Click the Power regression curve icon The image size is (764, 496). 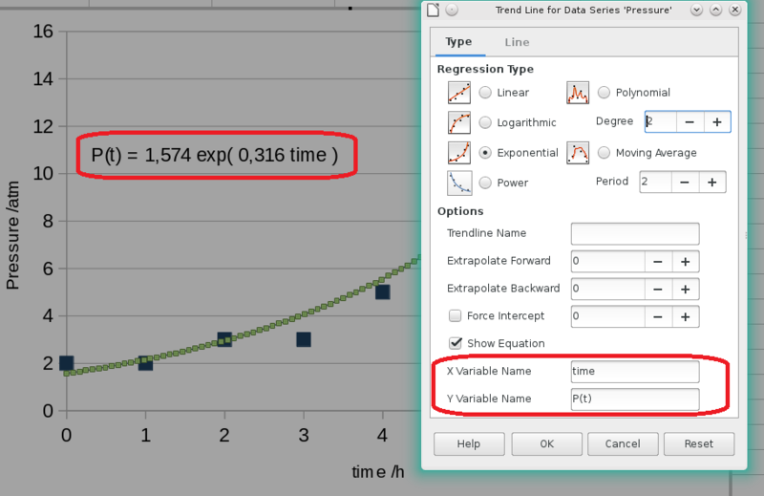[459, 183]
